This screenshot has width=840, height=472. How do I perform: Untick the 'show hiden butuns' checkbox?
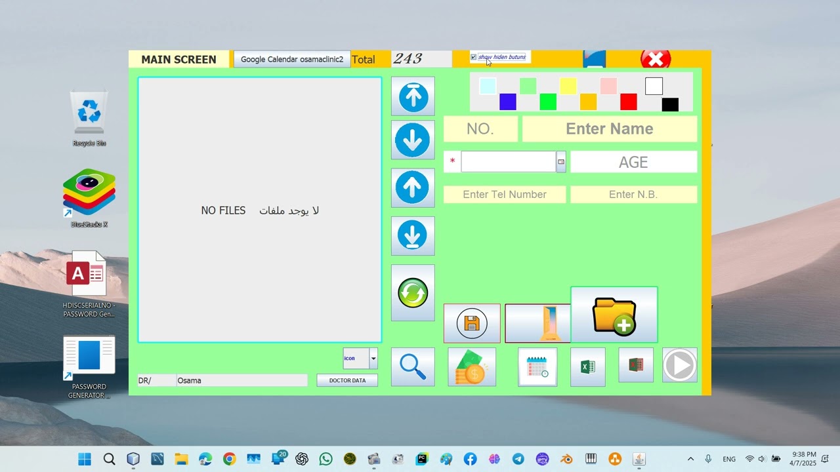tap(474, 57)
